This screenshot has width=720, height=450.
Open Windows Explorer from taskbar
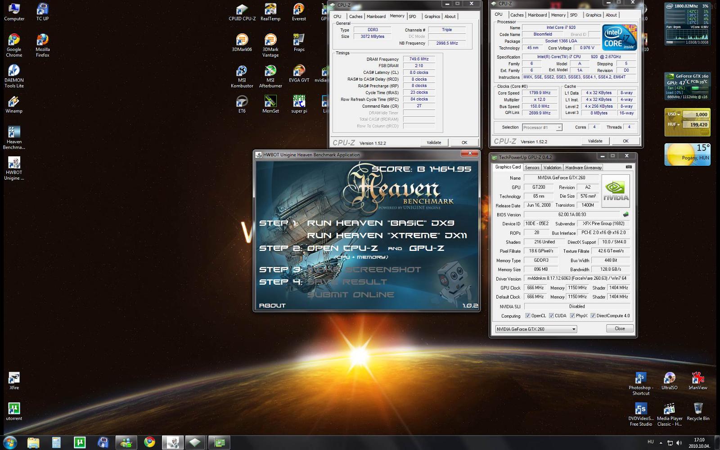pos(33,442)
